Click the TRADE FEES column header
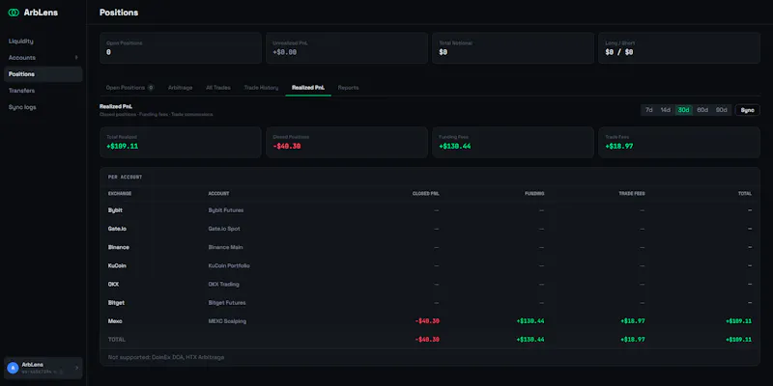Viewport: 773px width, 386px height. pos(632,194)
